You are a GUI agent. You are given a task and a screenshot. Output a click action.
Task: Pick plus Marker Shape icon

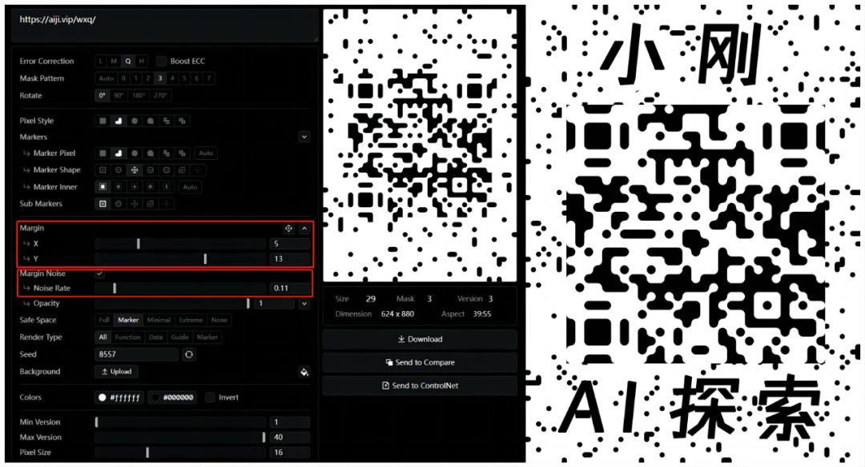point(135,170)
